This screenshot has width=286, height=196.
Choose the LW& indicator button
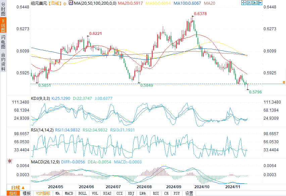click(x=143, y=193)
